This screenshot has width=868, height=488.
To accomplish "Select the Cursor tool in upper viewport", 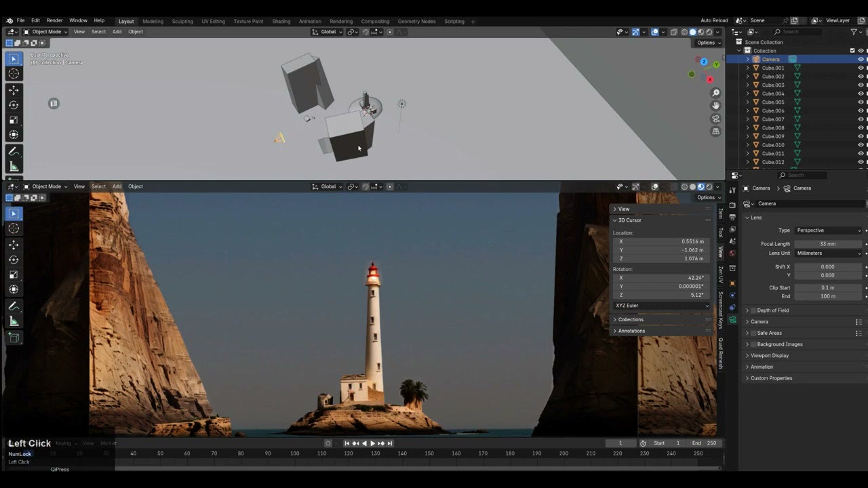I will (x=14, y=74).
